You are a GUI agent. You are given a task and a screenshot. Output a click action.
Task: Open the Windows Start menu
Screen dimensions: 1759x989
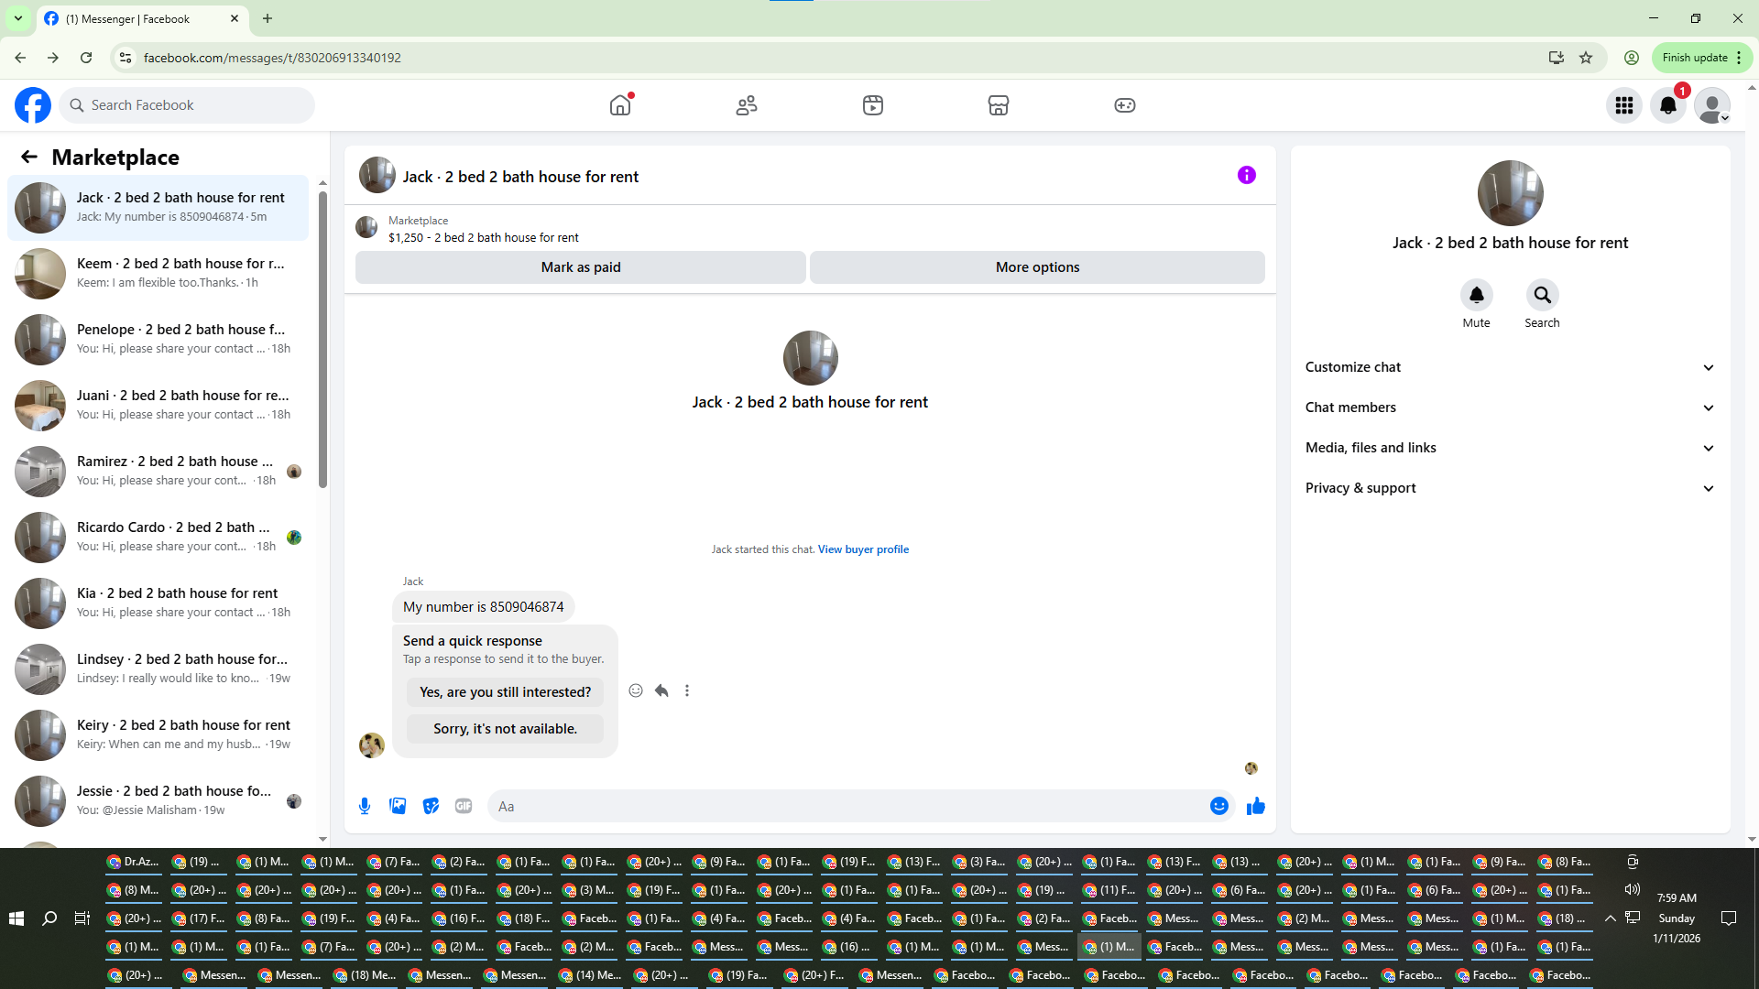pos(16,918)
